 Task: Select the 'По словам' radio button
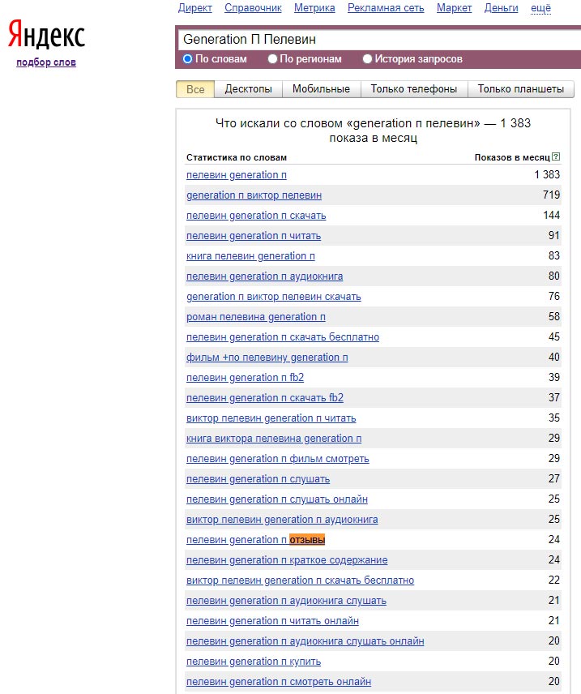pos(188,59)
